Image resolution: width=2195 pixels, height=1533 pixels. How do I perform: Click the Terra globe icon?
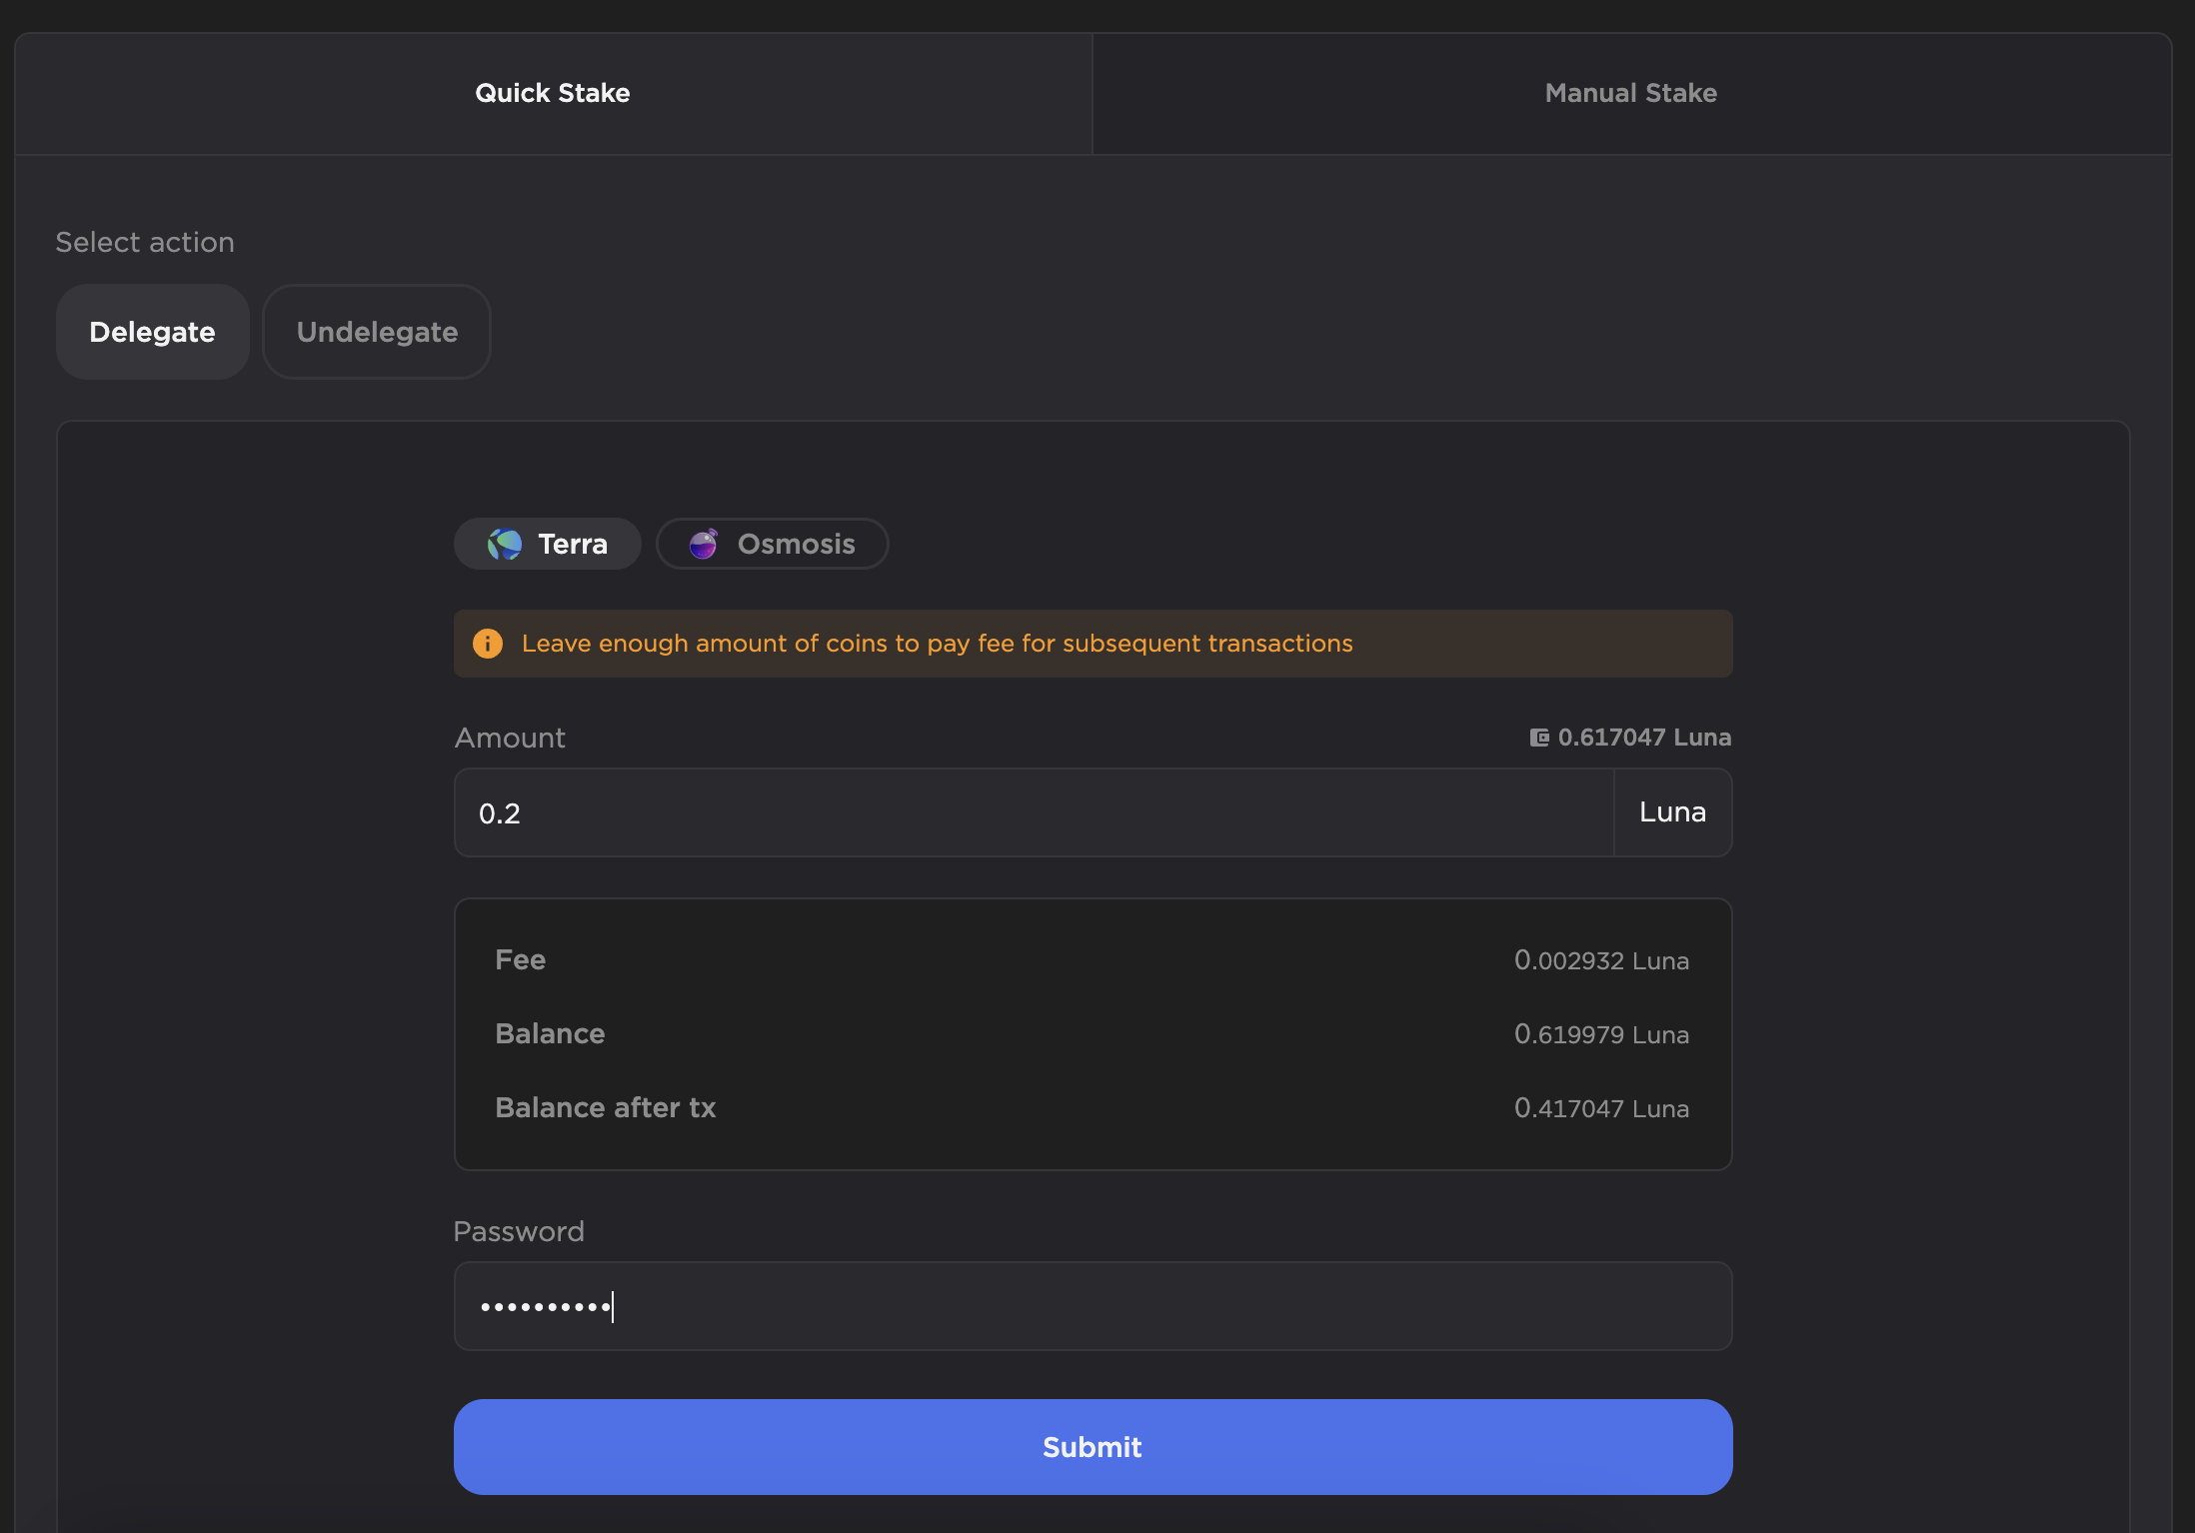[x=505, y=544]
